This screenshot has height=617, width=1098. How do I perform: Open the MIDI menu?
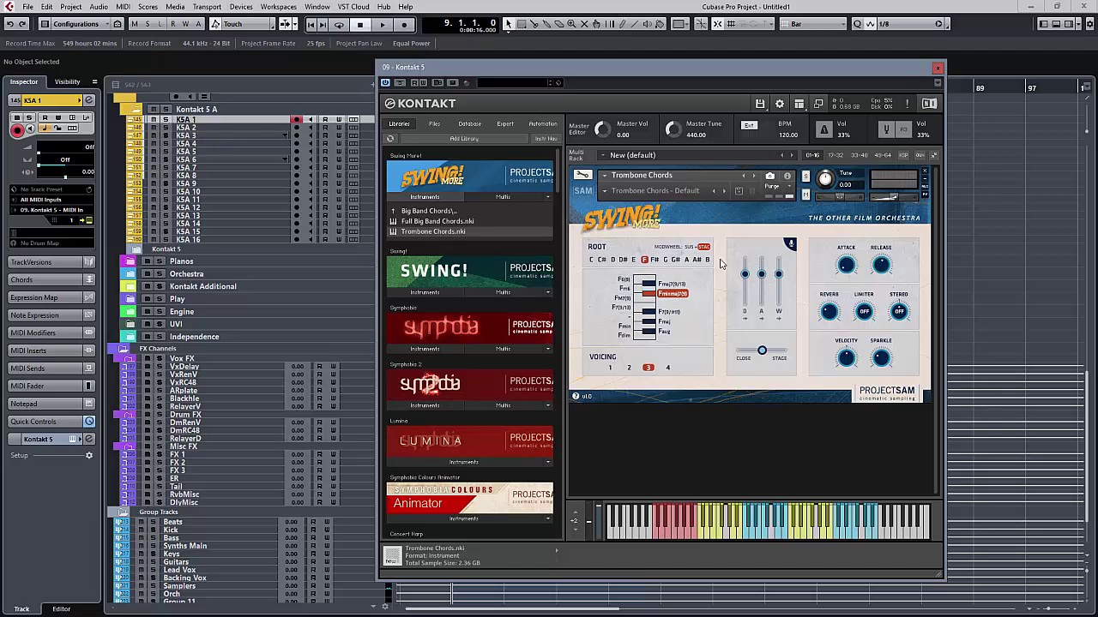[x=123, y=7]
